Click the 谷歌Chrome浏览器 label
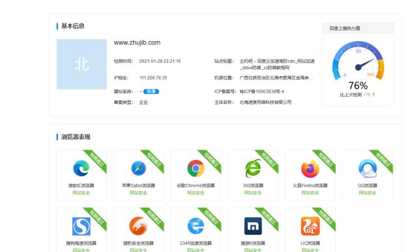 (x=196, y=185)
